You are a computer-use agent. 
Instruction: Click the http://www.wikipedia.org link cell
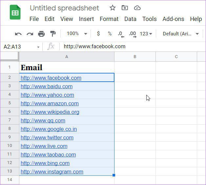pyautogui.click(x=67, y=112)
